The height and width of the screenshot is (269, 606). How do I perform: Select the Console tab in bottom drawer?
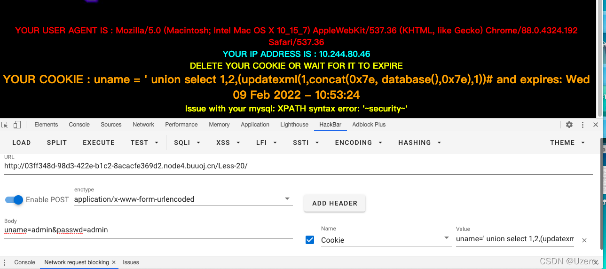pyautogui.click(x=24, y=262)
